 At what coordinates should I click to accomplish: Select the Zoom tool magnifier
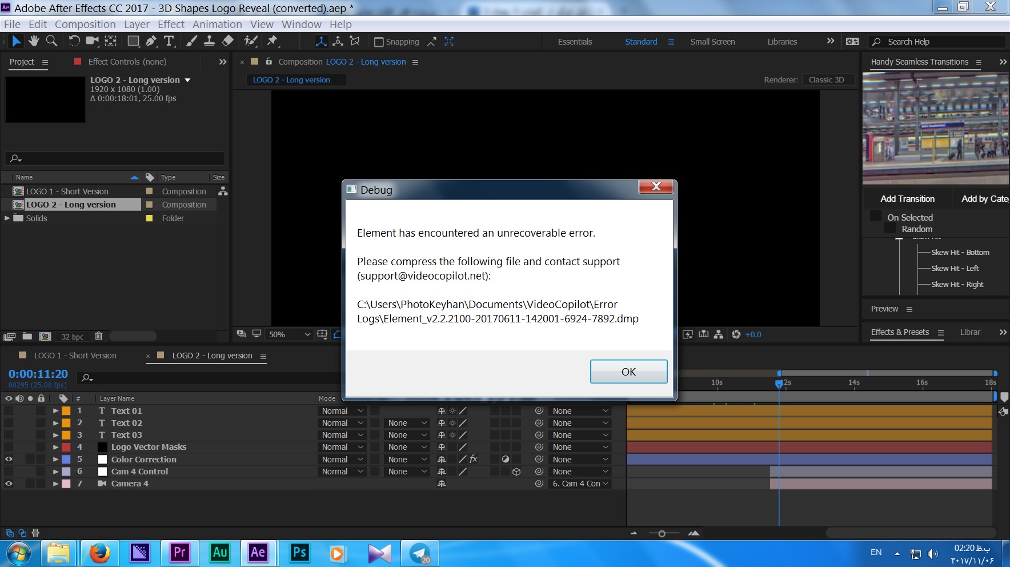click(x=51, y=41)
